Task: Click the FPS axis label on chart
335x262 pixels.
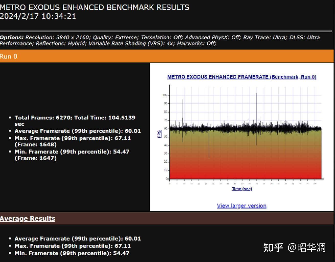Action: pos(159,134)
